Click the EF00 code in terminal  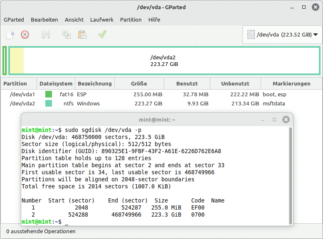click(198, 207)
